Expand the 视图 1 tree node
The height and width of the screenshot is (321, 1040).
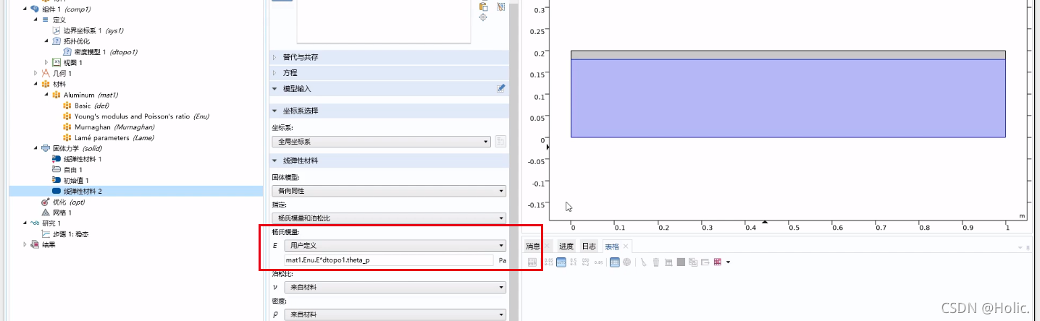[46, 63]
